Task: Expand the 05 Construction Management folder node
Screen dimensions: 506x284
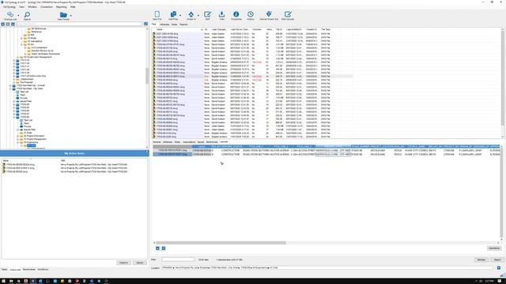Action: pos(17,57)
